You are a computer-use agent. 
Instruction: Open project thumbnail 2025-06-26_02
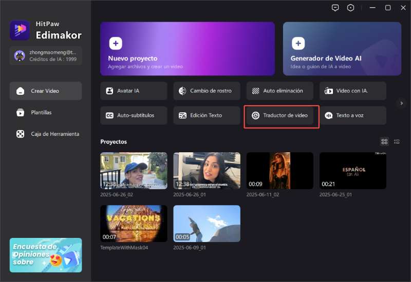134,171
